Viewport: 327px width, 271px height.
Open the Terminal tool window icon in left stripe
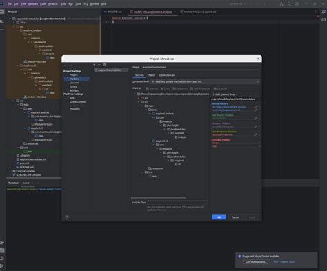(2, 250)
